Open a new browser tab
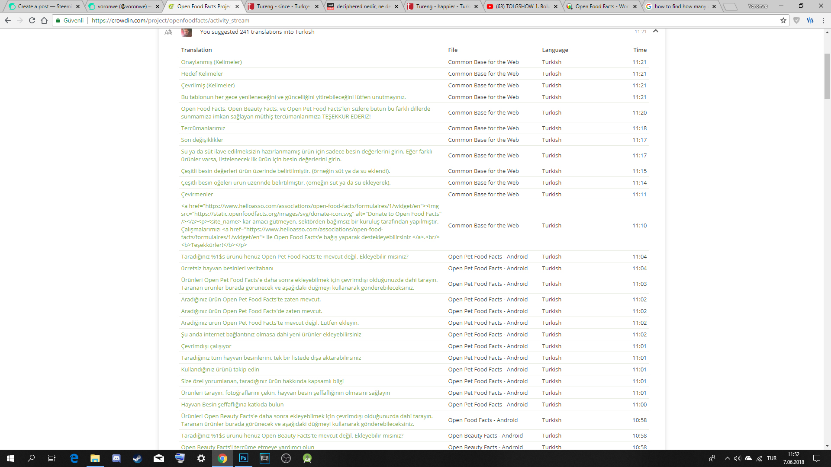The width and height of the screenshot is (831, 467). (730, 6)
